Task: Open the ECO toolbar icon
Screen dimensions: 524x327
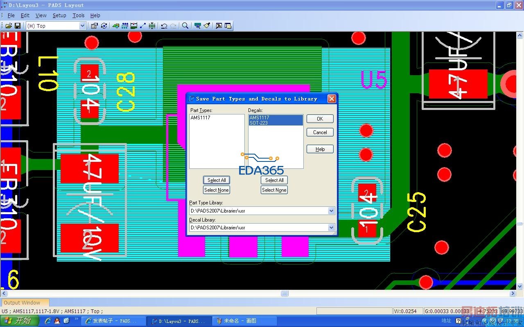Action: [x=143, y=26]
